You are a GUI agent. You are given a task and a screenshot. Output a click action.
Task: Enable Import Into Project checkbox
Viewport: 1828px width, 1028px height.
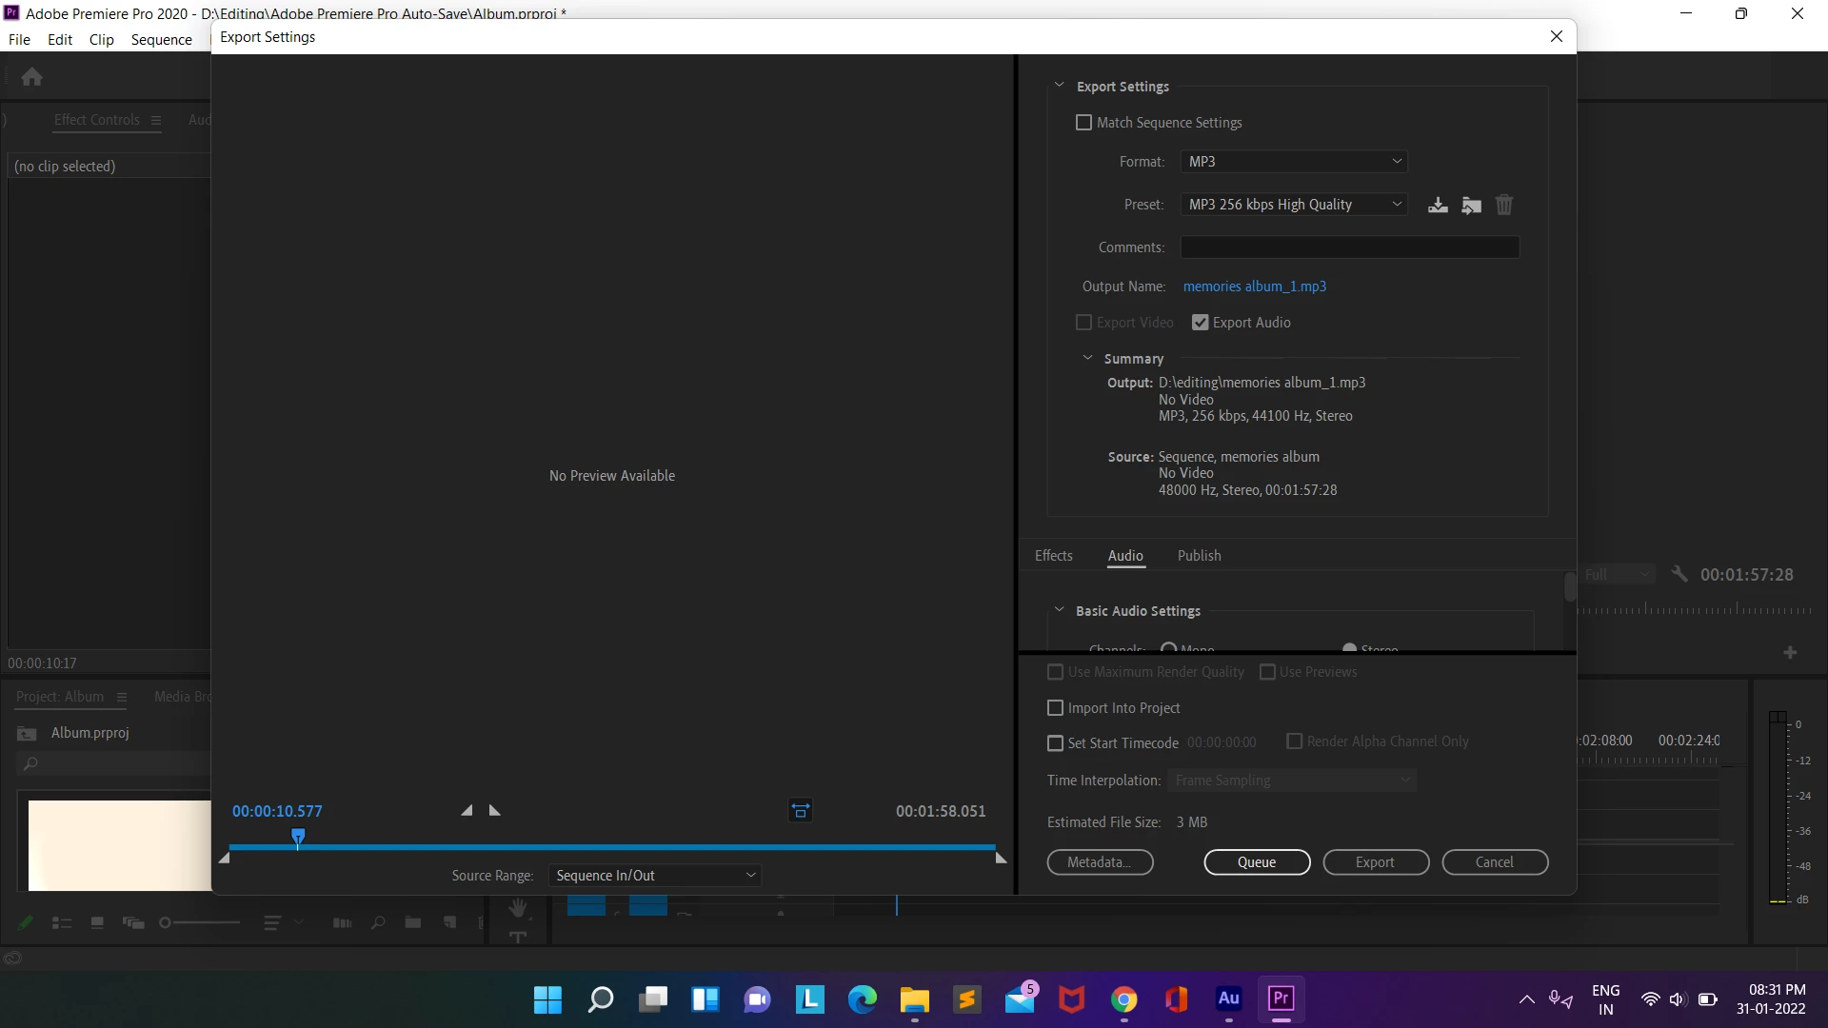point(1055,708)
